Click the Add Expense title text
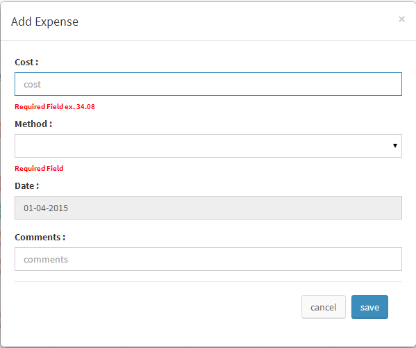 click(x=44, y=22)
